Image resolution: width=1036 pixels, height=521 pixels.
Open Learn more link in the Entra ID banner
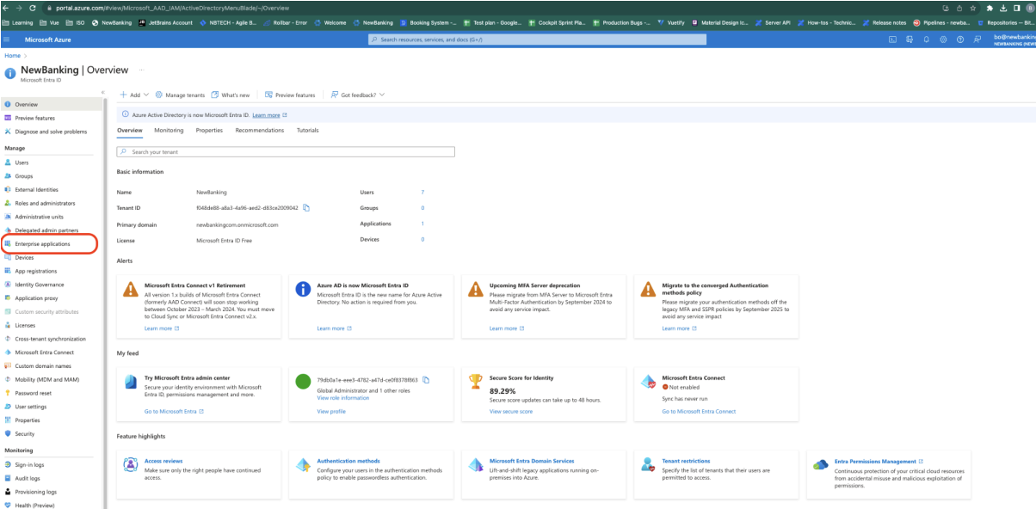point(266,114)
